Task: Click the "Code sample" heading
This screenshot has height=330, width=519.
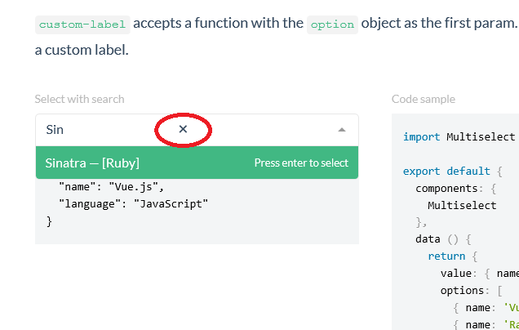Action: click(x=424, y=99)
